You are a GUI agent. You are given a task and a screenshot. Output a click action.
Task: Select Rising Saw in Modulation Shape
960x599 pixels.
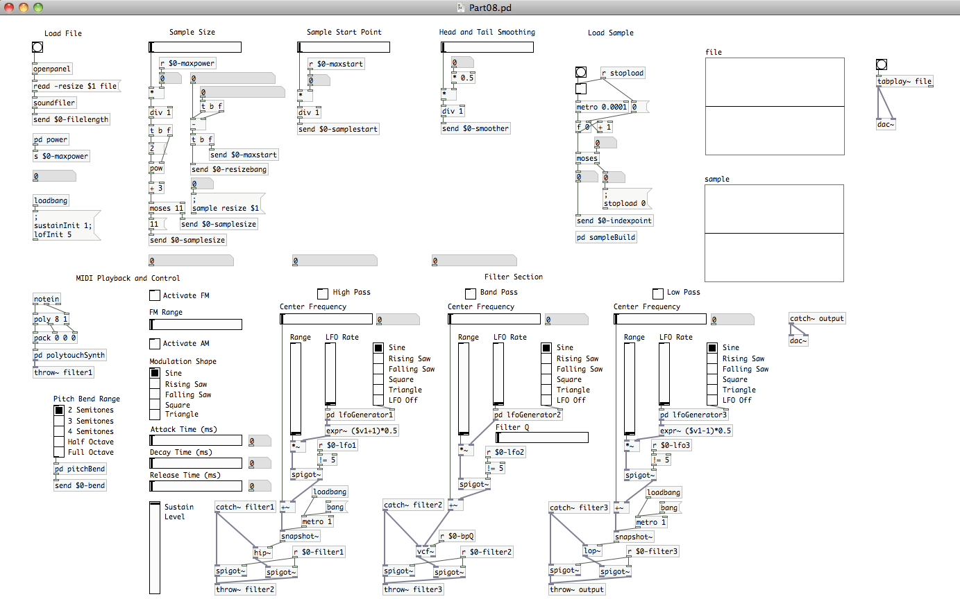pyautogui.click(x=155, y=383)
